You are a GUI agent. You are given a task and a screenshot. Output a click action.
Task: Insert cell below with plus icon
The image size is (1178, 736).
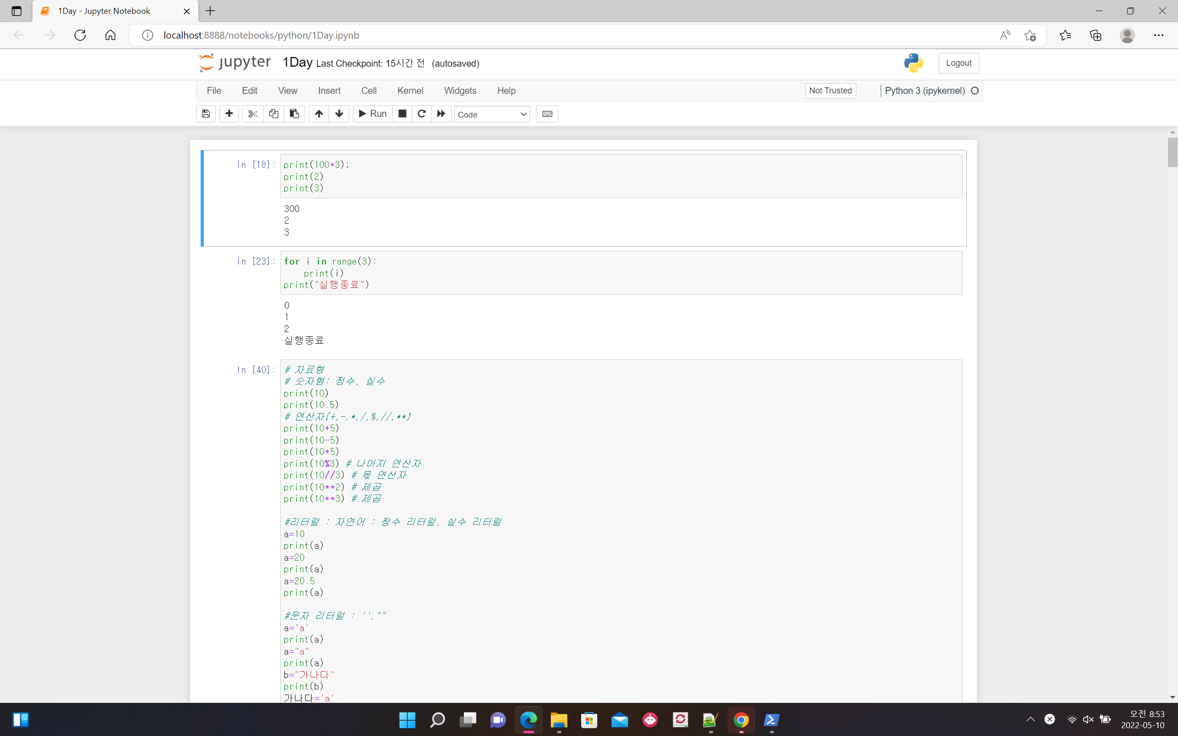coord(229,114)
